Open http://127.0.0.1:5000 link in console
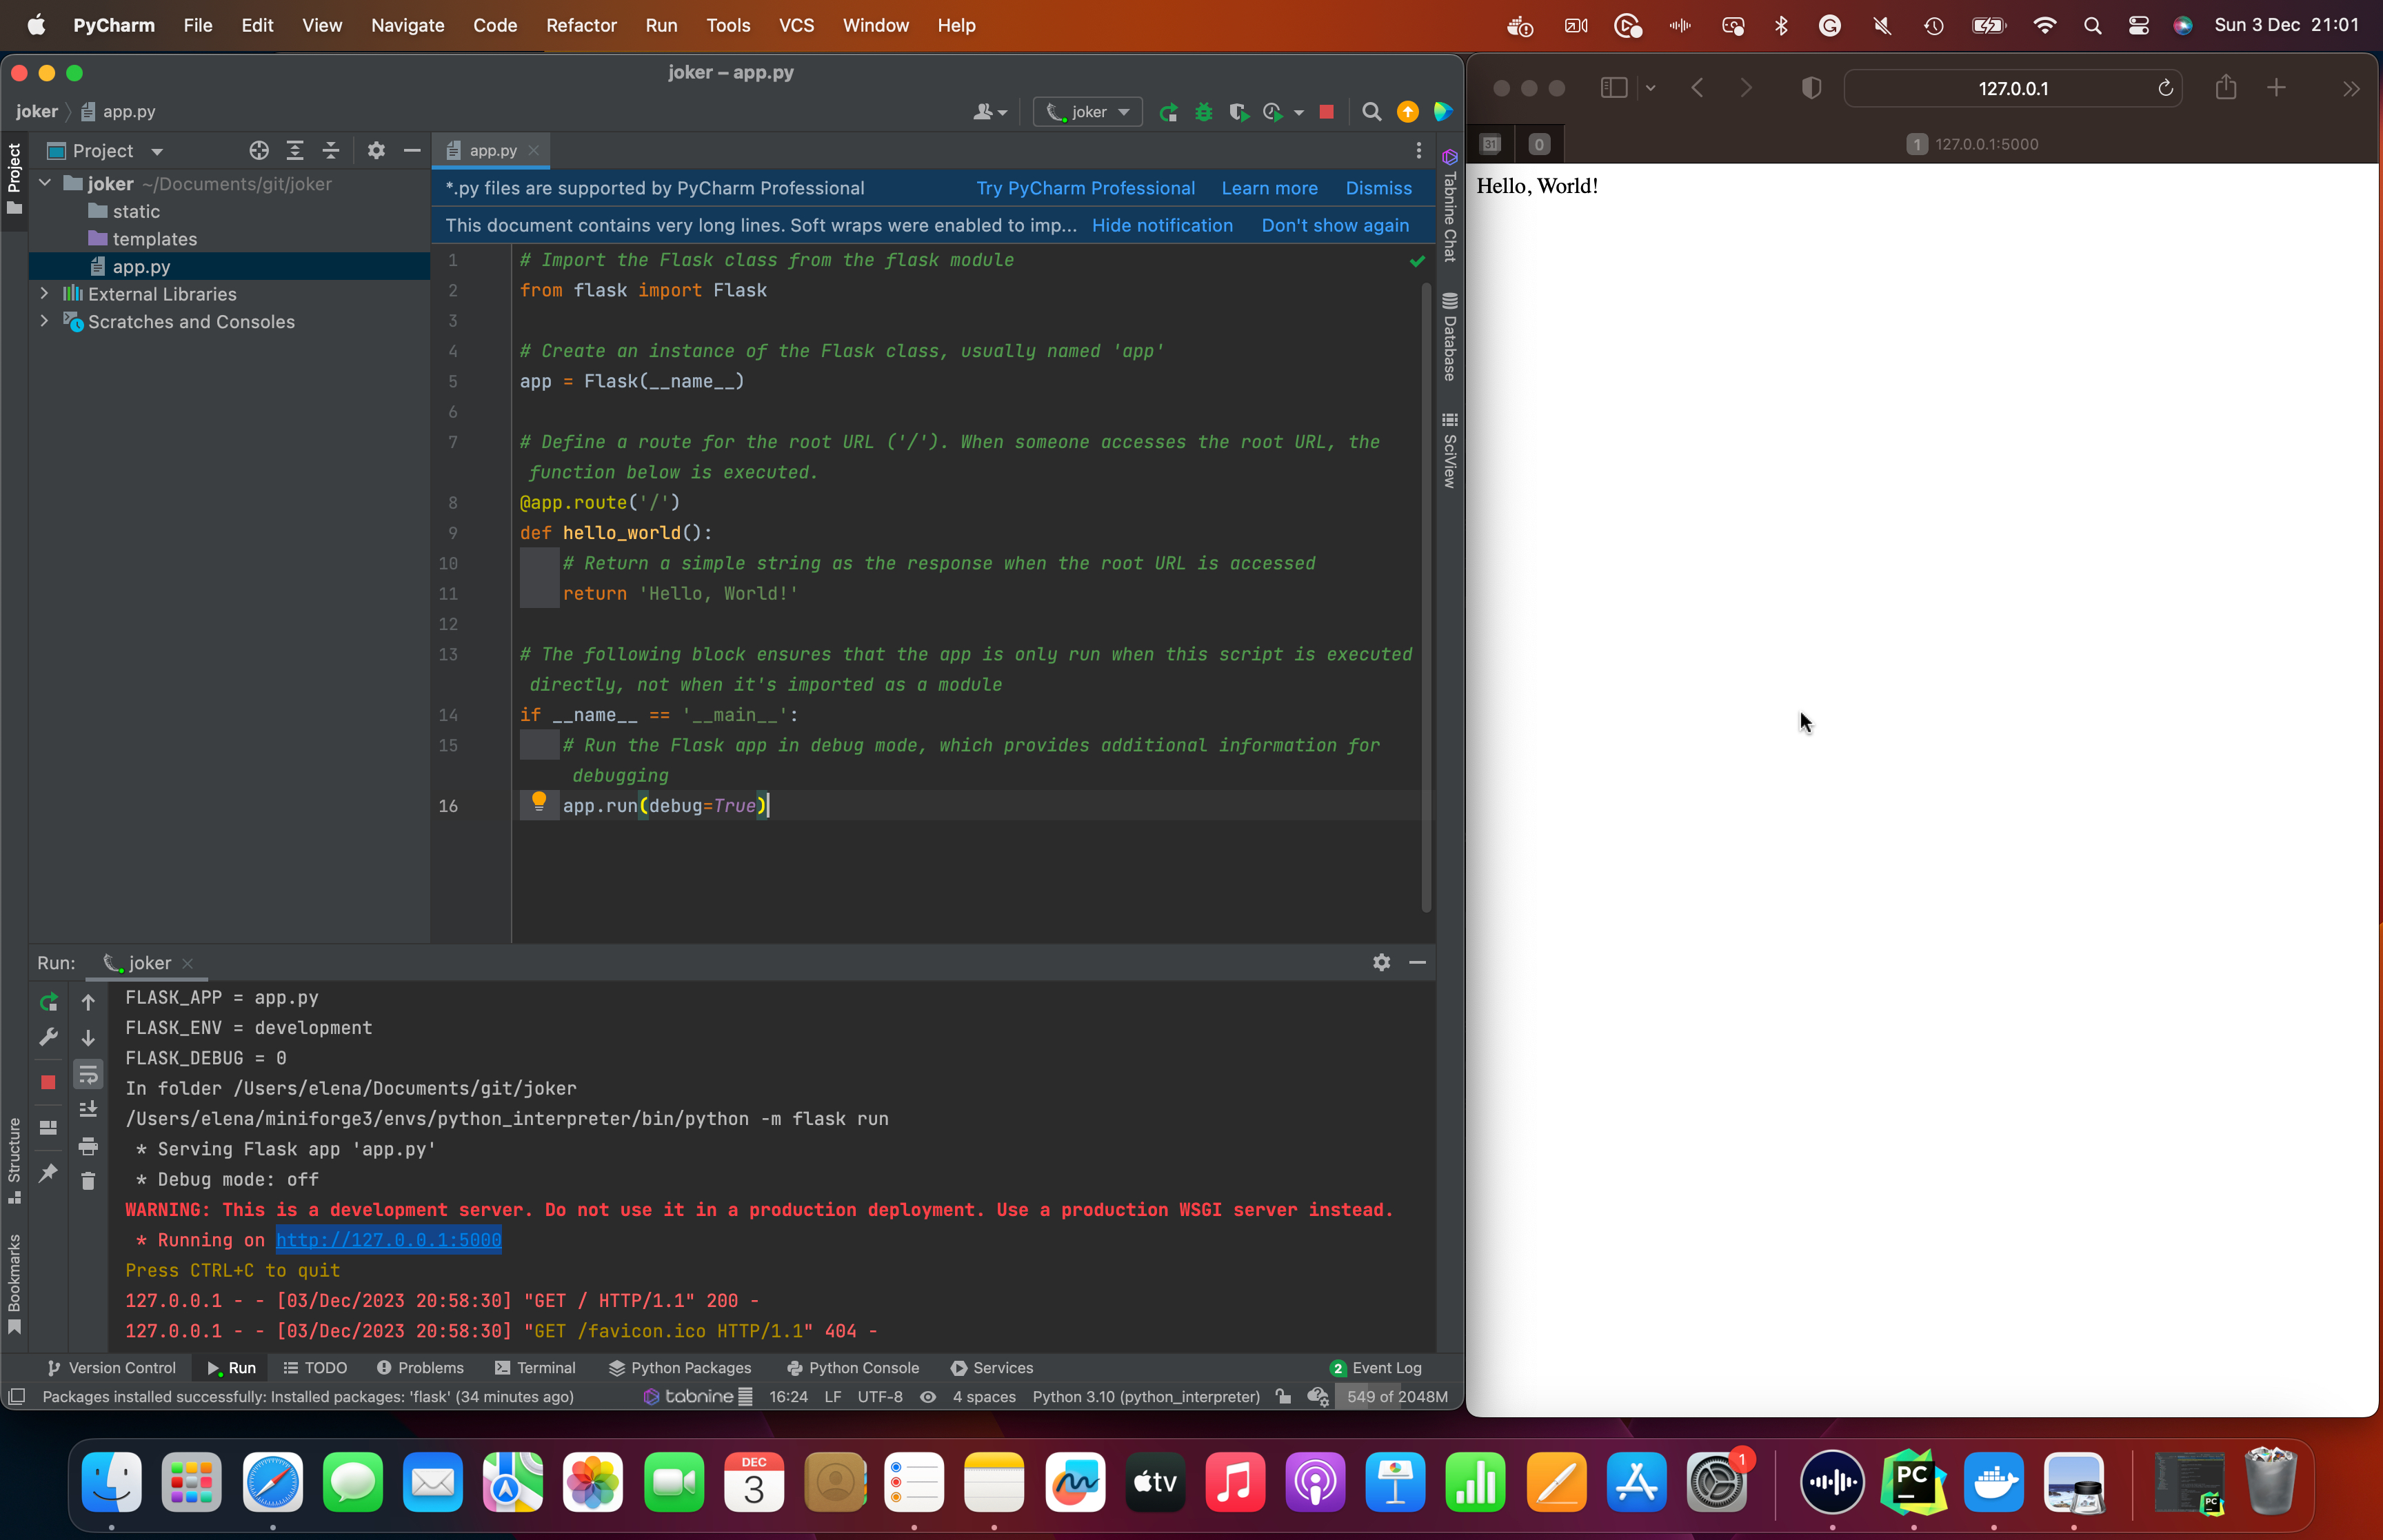2383x1540 pixels. coord(388,1239)
